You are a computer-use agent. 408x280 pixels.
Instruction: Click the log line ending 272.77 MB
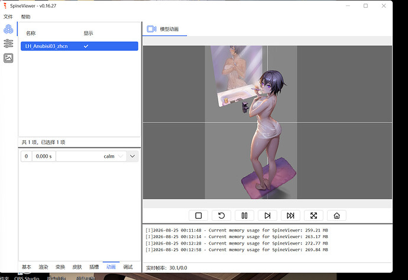pyautogui.click(x=237, y=243)
